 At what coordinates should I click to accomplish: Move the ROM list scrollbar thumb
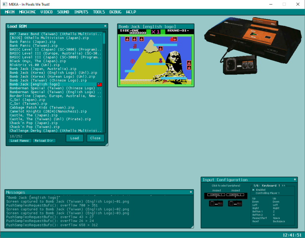(104, 38)
